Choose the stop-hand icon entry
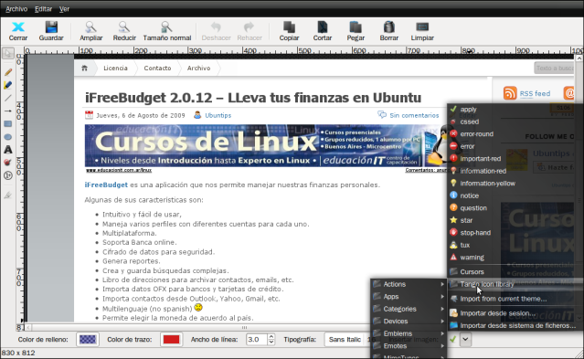This screenshot has height=359, width=584. pos(515,232)
